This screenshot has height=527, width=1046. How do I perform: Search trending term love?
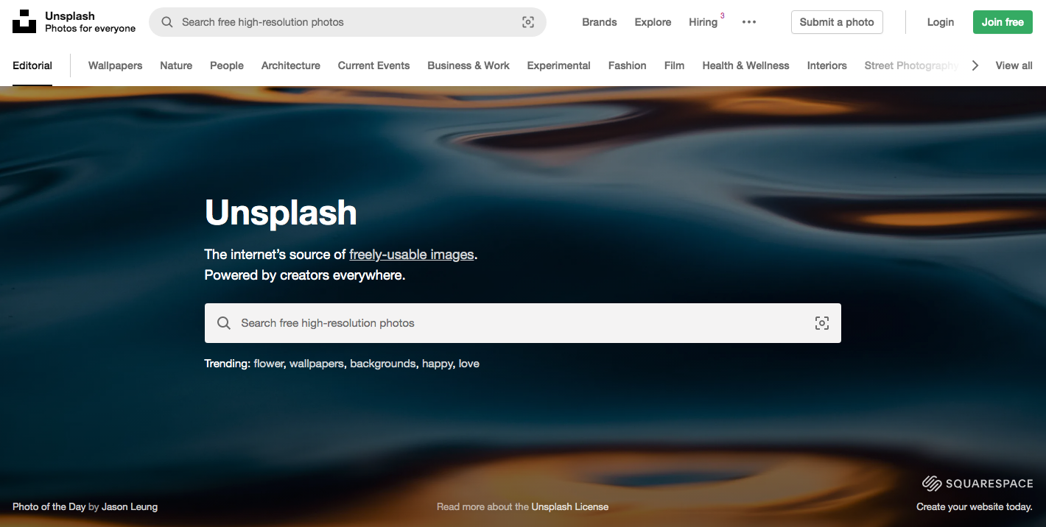[x=469, y=364]
